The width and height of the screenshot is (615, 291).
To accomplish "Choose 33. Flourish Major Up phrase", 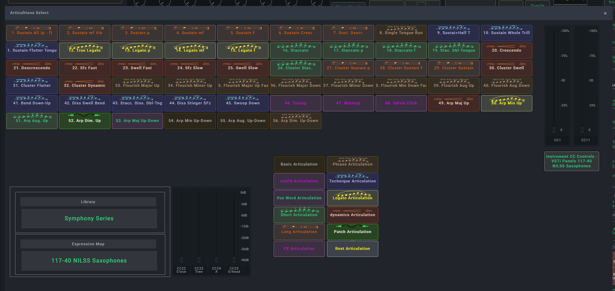I will point(137,86).
